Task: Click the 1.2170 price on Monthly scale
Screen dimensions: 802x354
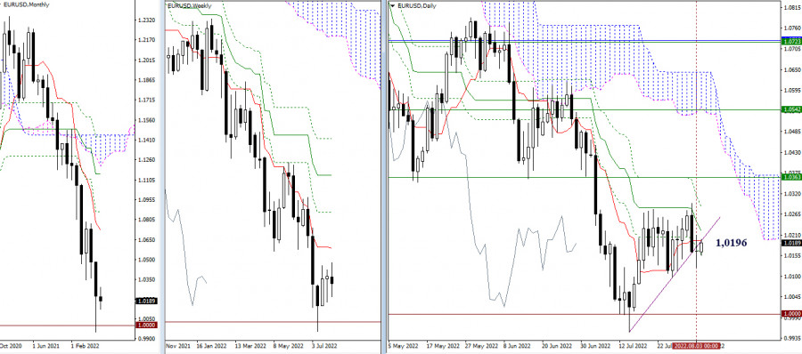Action: pos(146,40)
